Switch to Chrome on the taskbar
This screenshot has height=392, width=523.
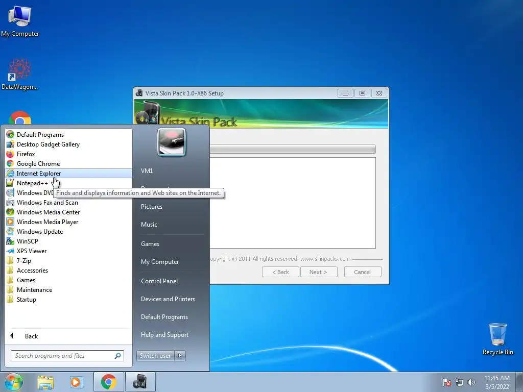(108, 382)
